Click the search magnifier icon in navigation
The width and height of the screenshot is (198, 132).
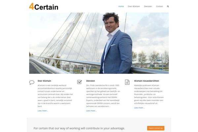tap(168, 6)
